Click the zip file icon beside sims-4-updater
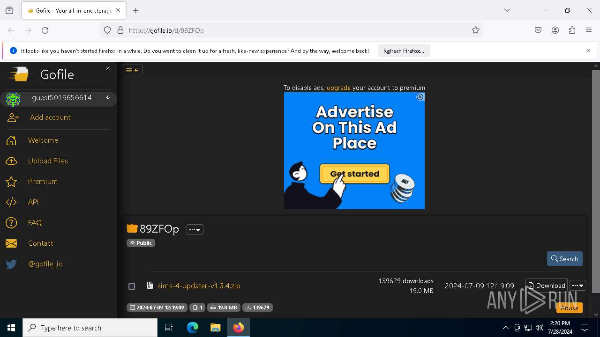 150,286
